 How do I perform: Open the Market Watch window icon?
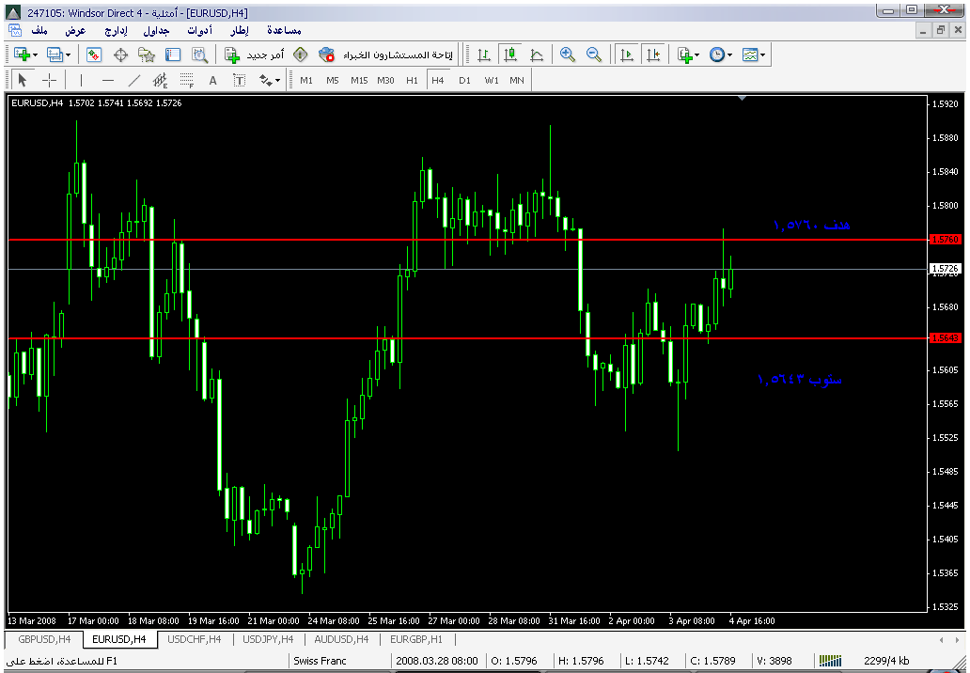click(94, 55)
